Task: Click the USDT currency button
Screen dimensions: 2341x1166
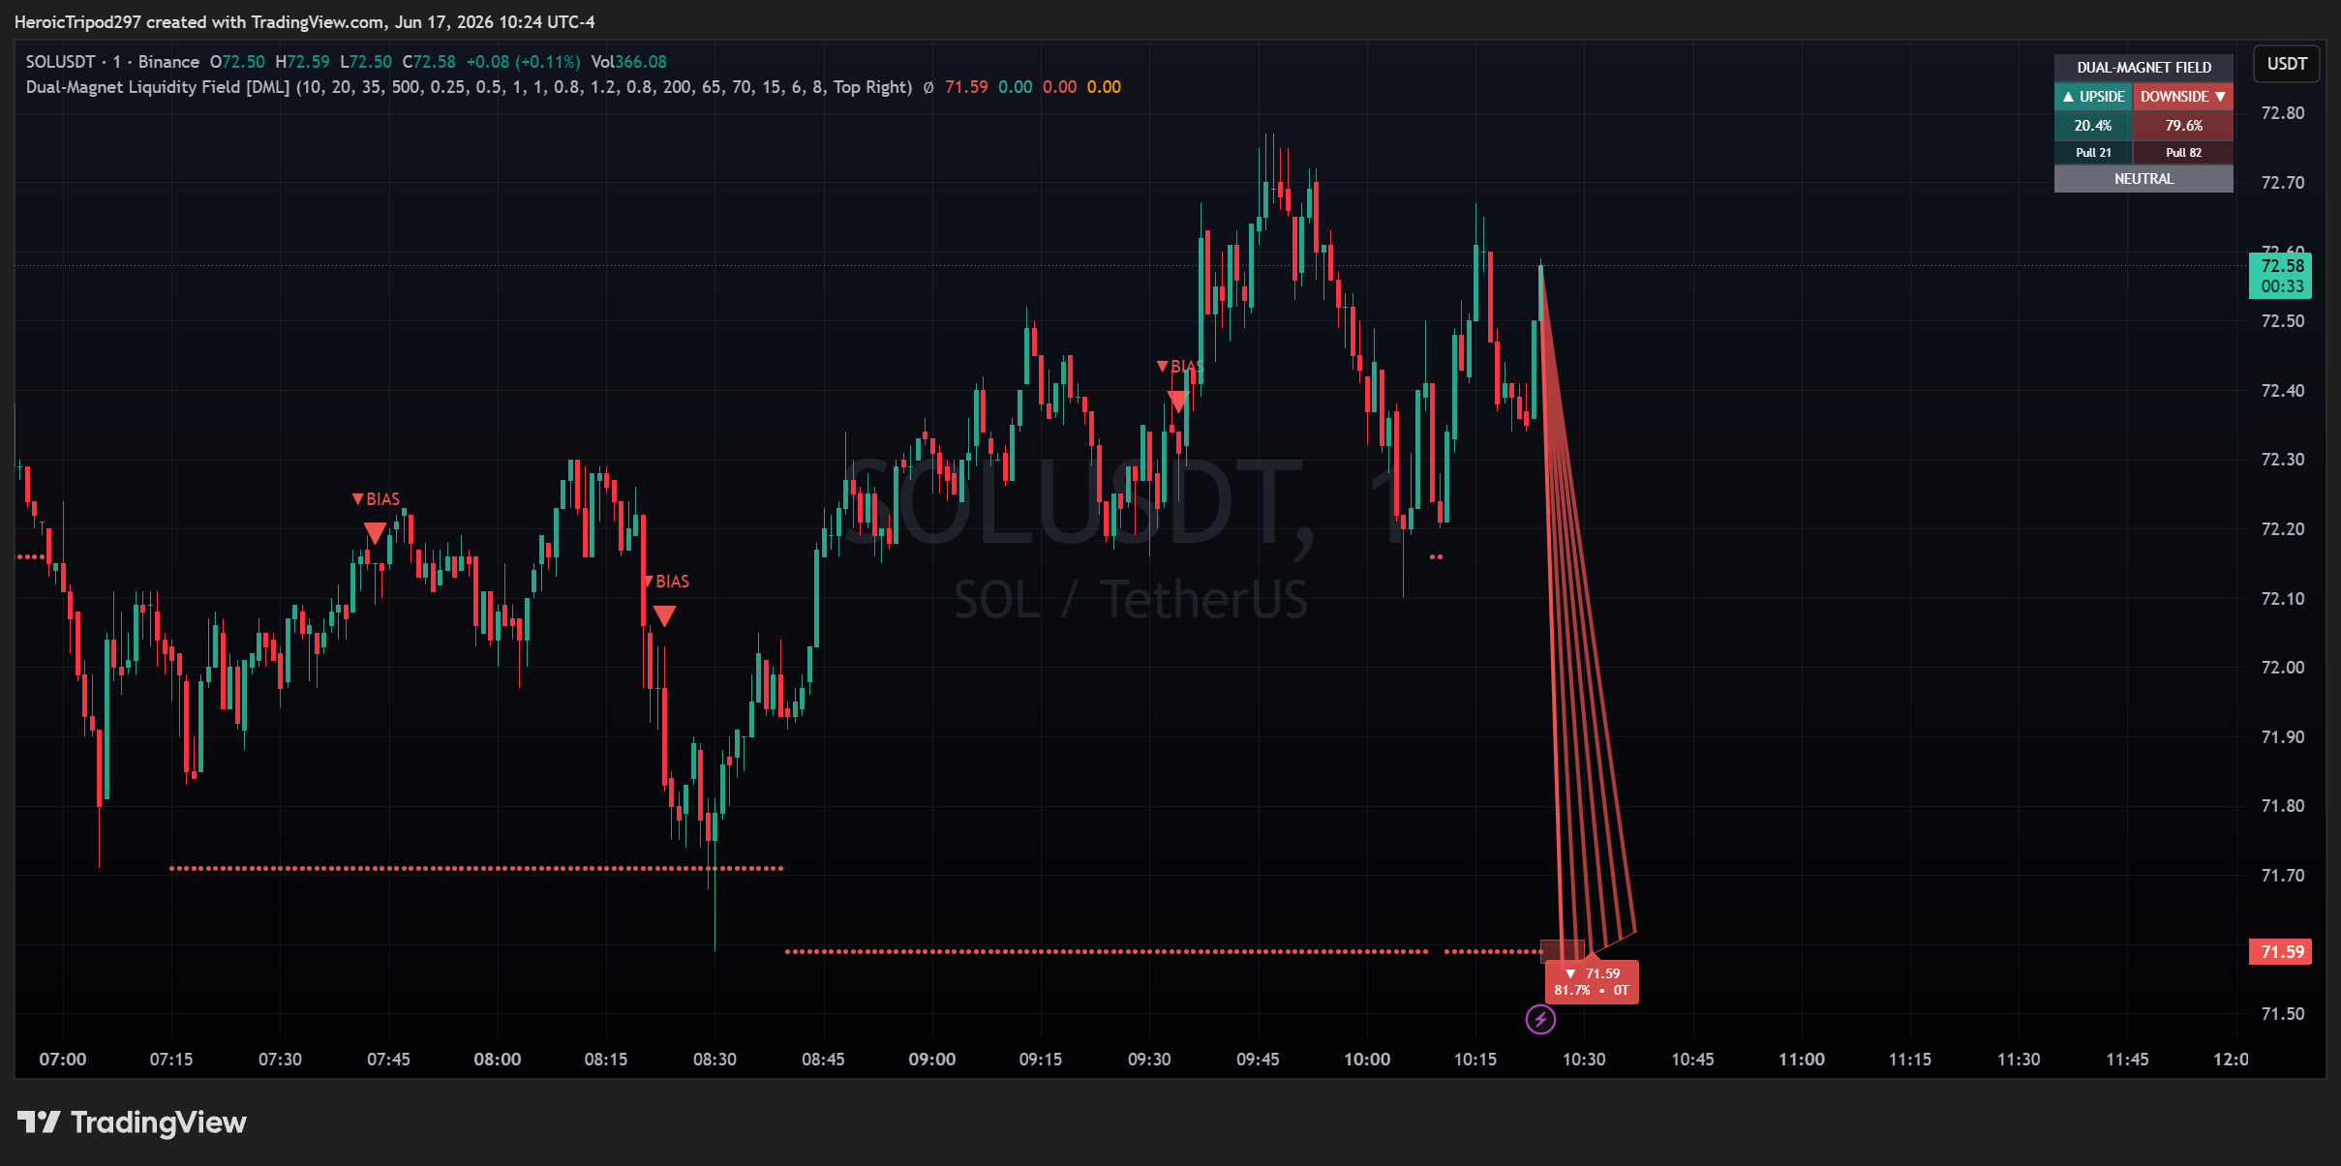Action: [2287, 64]
